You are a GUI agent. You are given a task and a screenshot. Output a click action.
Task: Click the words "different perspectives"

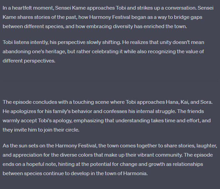click(28, 61)
